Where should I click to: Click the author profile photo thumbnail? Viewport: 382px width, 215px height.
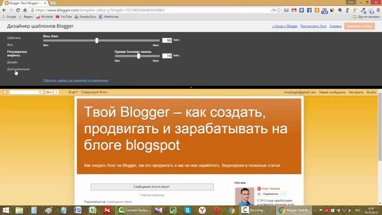[x=245, y=196]
